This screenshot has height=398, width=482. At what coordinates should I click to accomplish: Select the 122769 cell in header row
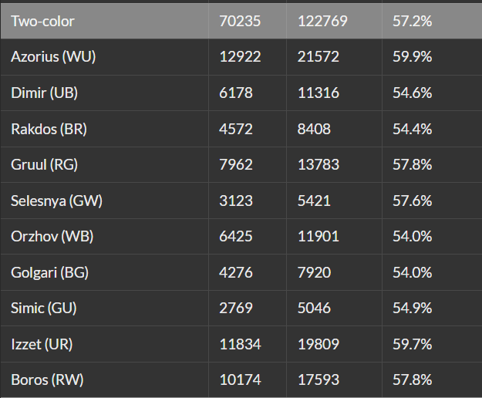coord(322,21)
